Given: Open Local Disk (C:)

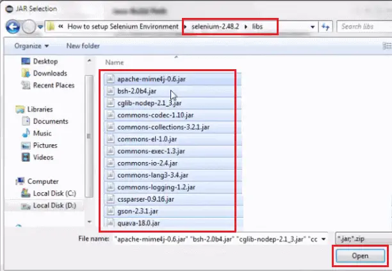Looking at the screenshot, I should pyautogui.click(x=49, y=193).
